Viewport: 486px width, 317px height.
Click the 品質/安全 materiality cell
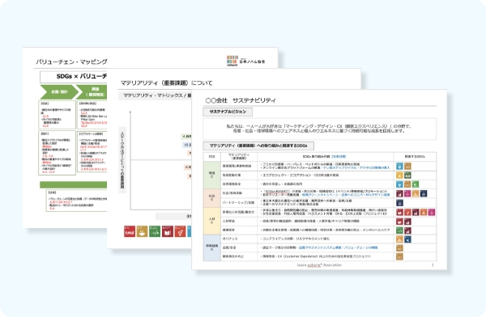(x=239, y=247)
